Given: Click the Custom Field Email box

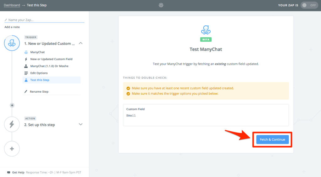Looking at the screenshot, I should (x=206, y=115).
